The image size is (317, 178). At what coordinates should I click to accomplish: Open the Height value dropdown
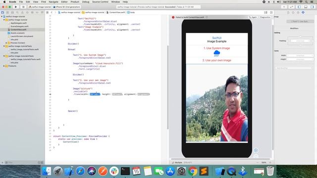(x=300, y=59)
